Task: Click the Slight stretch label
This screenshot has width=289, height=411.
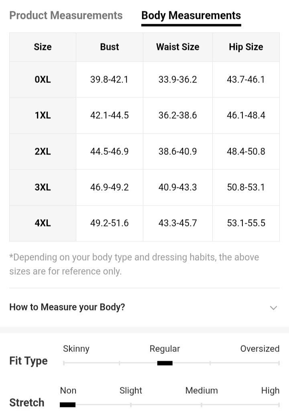Action: (x=131, y=390)
